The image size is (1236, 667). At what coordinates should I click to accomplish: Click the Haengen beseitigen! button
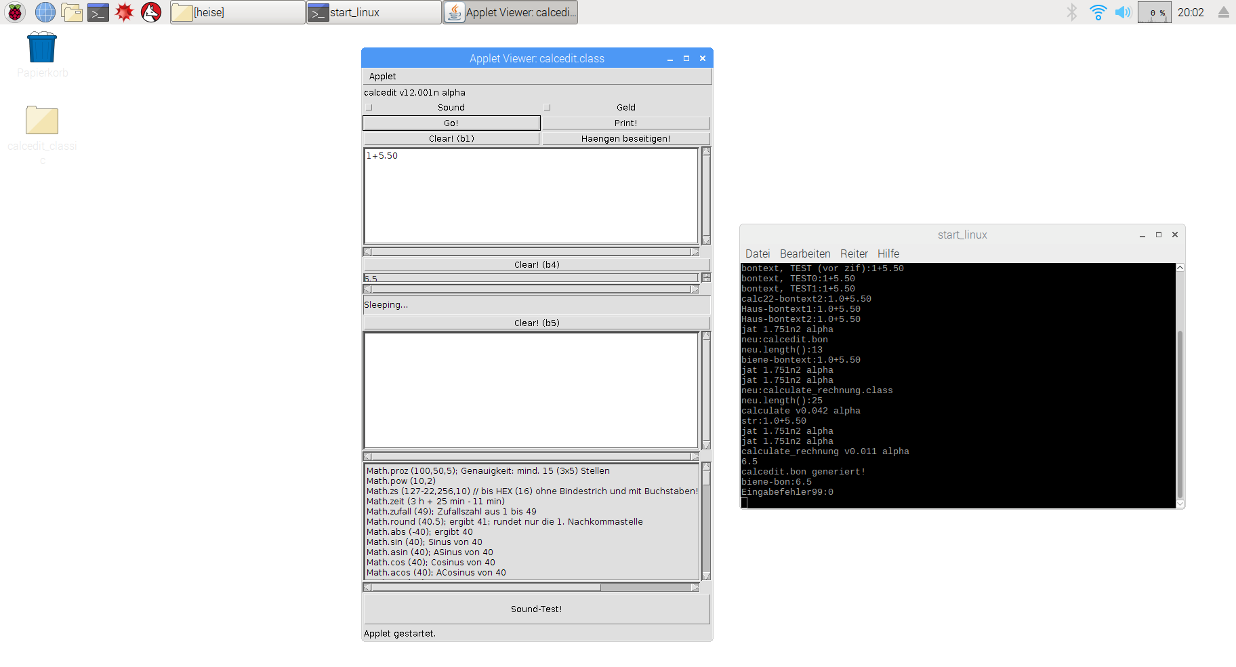tap(625, 139)
